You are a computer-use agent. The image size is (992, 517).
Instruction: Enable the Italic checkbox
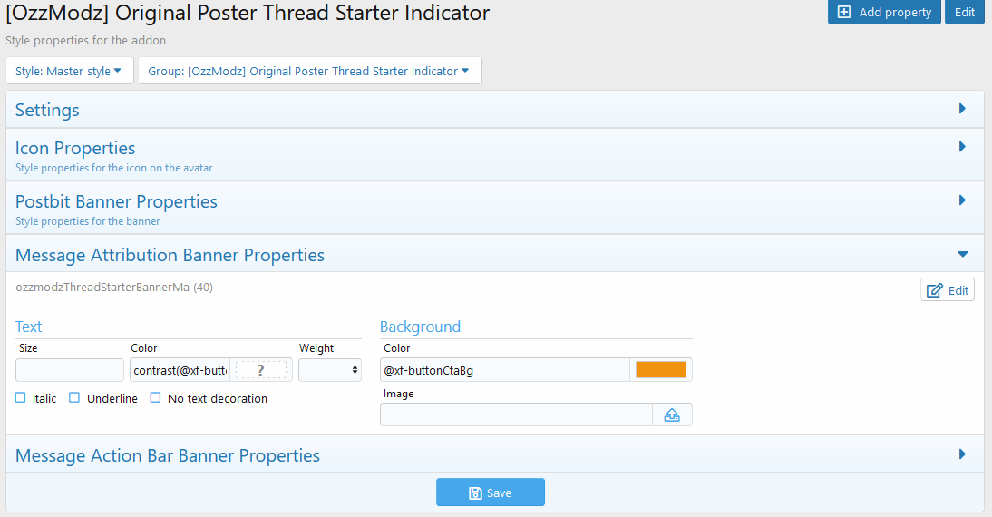(x=21, y=398)
